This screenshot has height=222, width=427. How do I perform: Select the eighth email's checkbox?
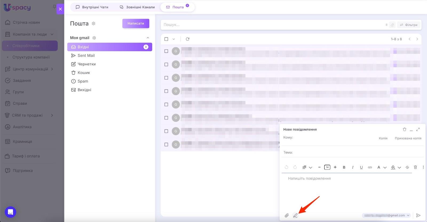point(166,144)
